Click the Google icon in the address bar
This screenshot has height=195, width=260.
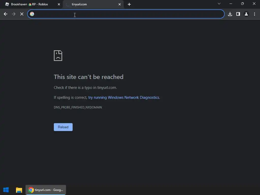point(32,14)
